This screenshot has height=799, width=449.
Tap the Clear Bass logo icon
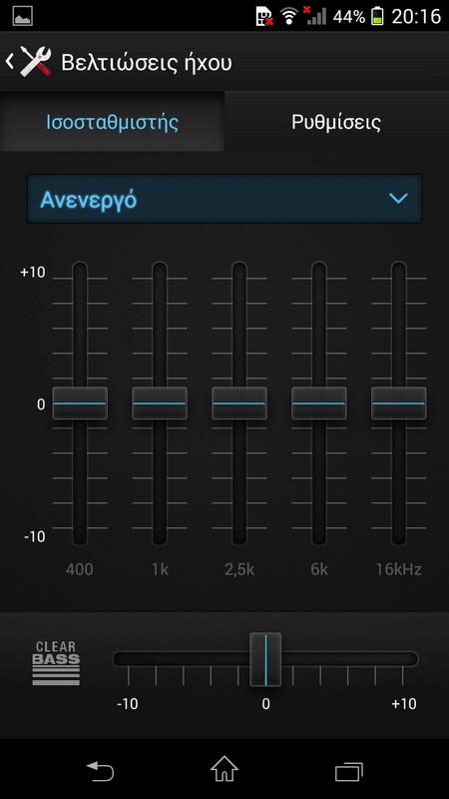click(56, 662)
